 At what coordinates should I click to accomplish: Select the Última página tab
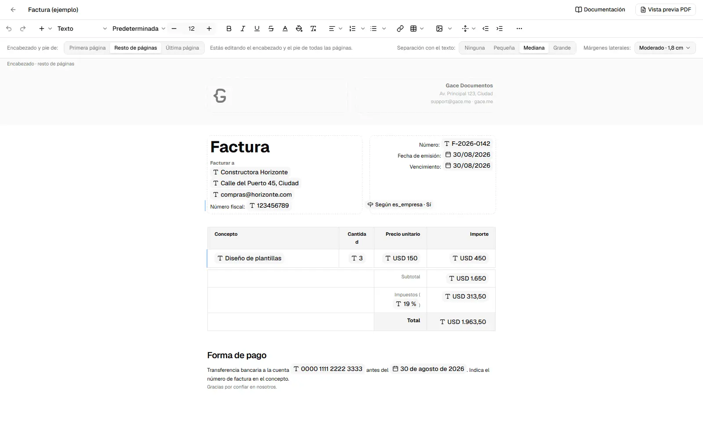(182, 48)
